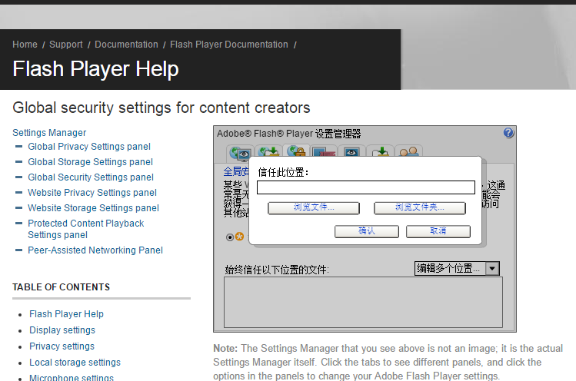Open the 编辑多个位置 dropdown
Screen dimensions: 576x381
pos(457,268)
